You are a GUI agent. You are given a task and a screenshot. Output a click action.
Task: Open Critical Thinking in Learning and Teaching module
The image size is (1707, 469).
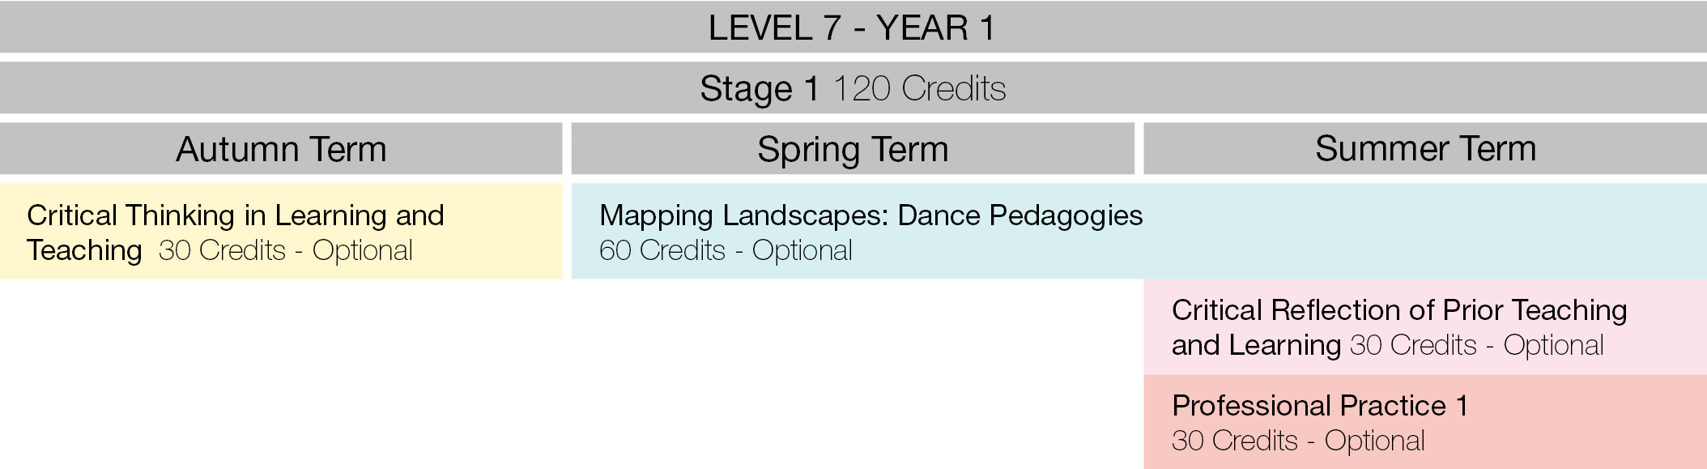tap(235, 215)
